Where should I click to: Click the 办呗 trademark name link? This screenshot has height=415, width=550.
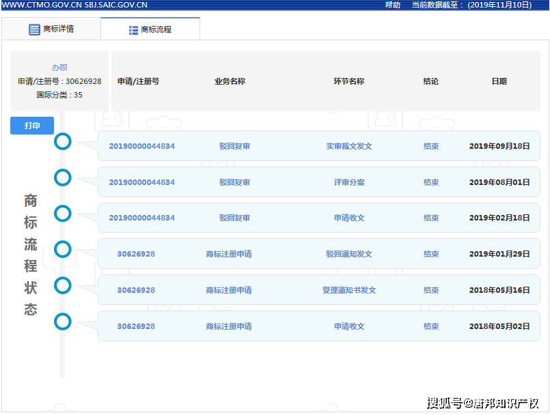tap(59, 68)
